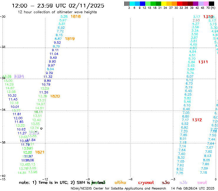The height and width of the screenshot is (191, 218).
Task: Click the wave height value 4.27
Action: pos(196,24)
